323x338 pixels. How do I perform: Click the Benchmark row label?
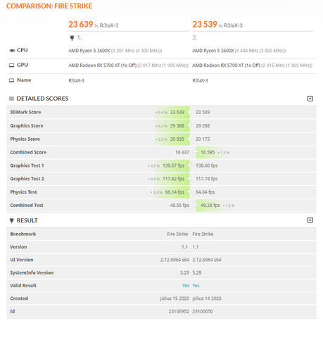click(23, 234)
